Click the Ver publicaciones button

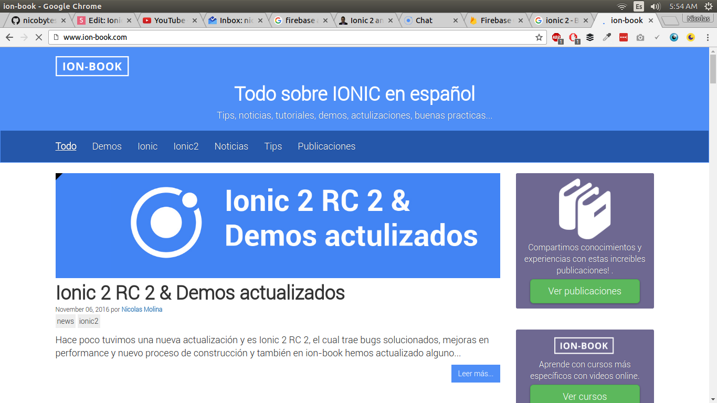pos(585,291)
